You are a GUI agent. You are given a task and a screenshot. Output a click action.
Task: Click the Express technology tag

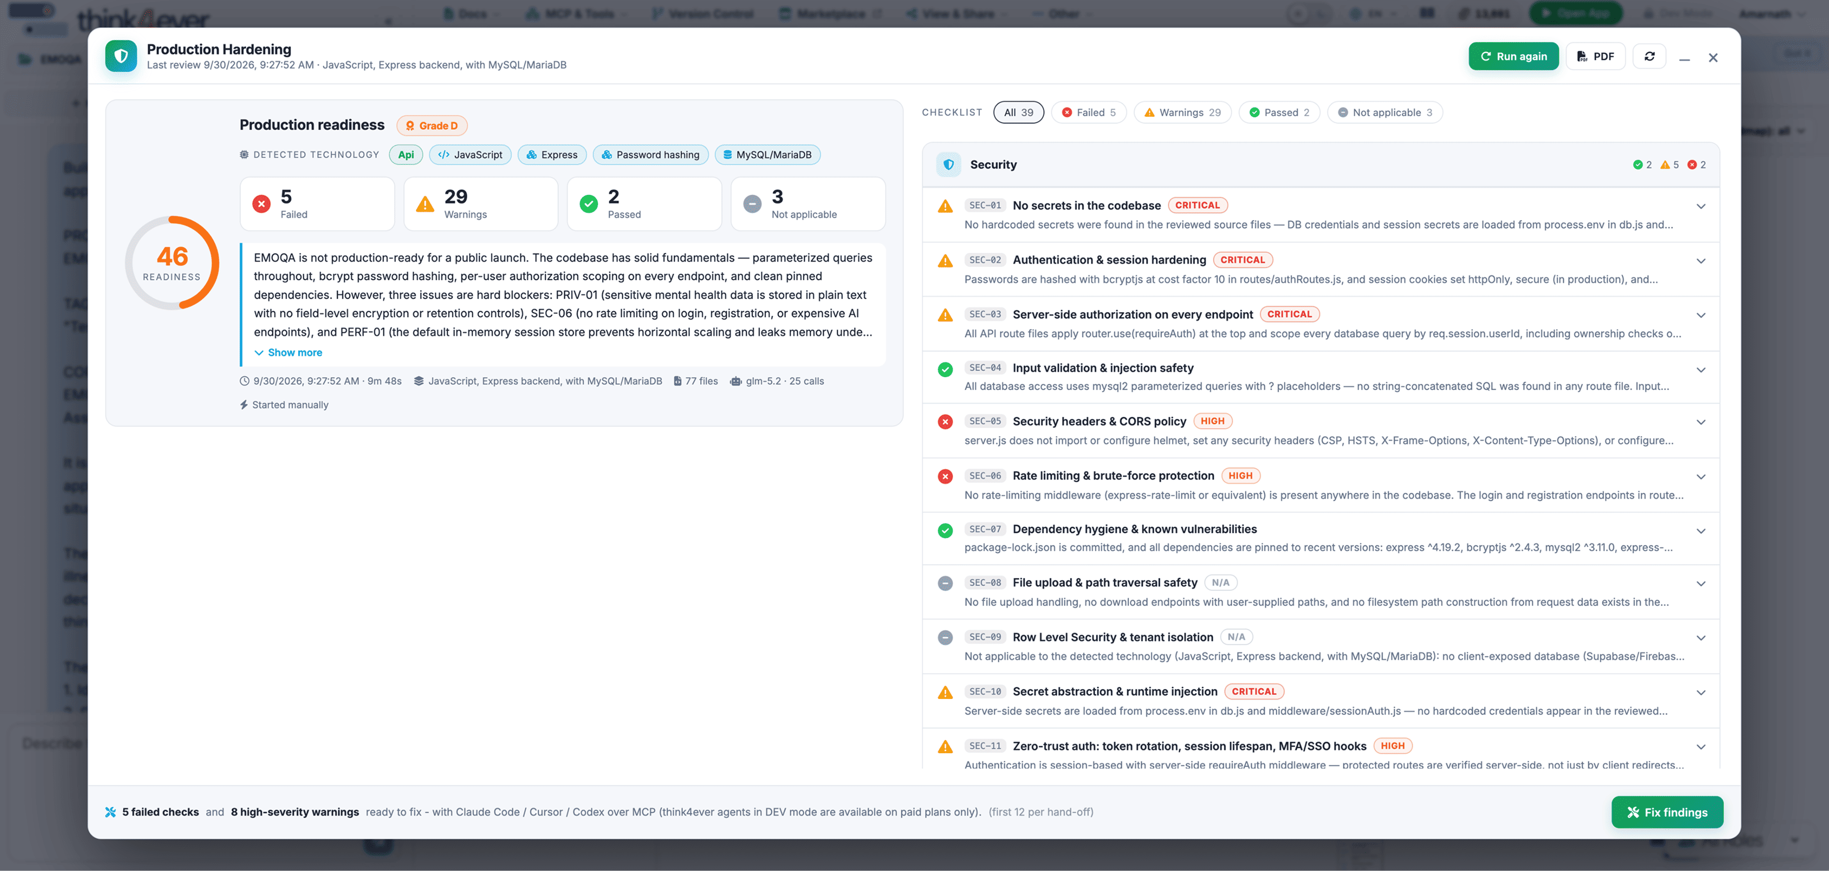tap(552, 155)
